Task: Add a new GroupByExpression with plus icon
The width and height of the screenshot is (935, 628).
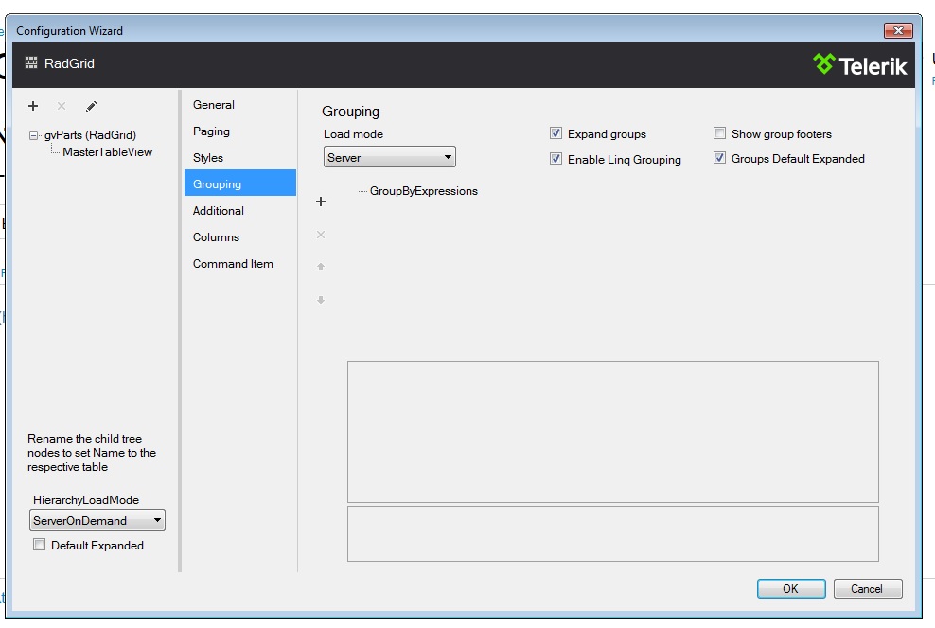Action: pyautogui.click(x=321, y=201)
